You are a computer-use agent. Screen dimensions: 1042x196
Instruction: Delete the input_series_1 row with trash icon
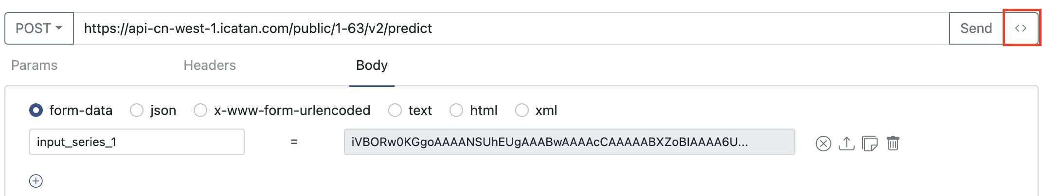point(893,144)
